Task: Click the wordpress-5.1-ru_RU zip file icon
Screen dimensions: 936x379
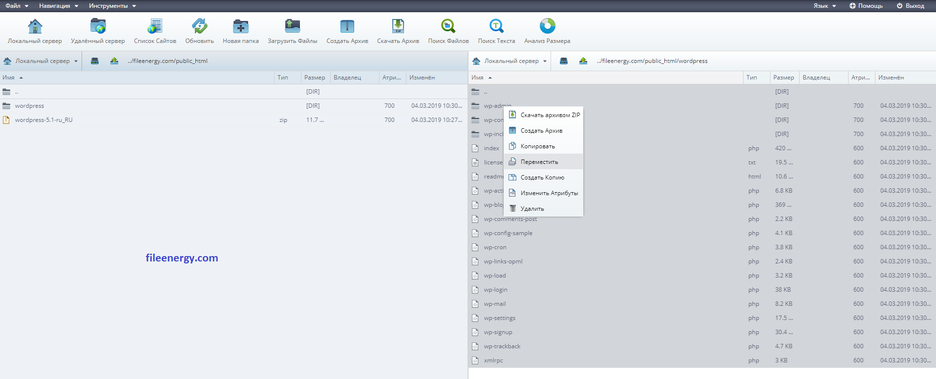Action: [6, 120]
